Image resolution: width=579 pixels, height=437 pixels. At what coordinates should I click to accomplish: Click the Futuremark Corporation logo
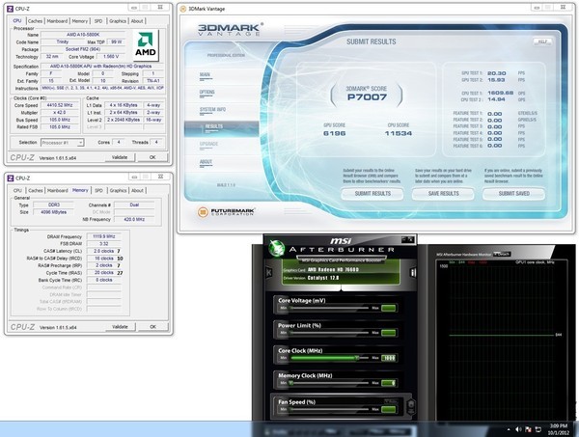pyautogui.click(x=227, y=212)
